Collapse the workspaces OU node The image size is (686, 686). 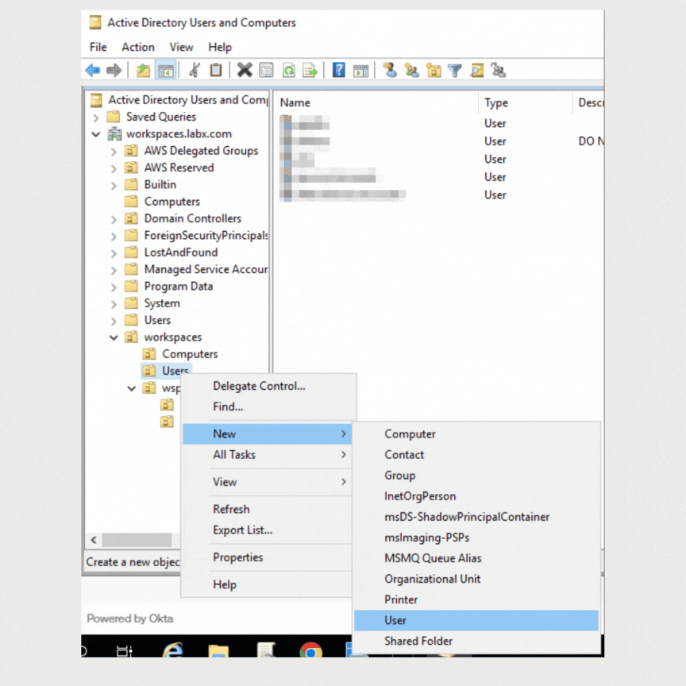click(x=114, y=337)
